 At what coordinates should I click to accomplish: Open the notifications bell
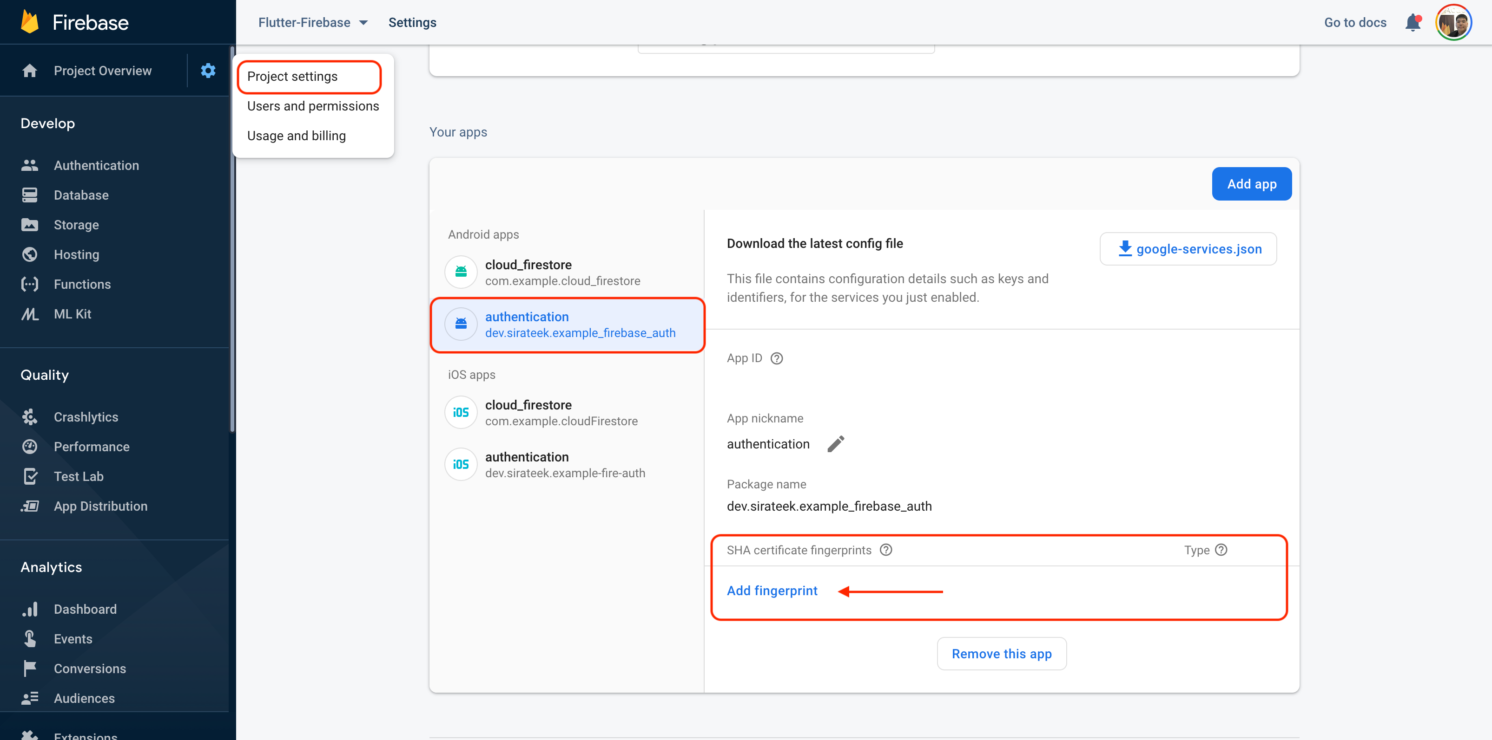1413,22
